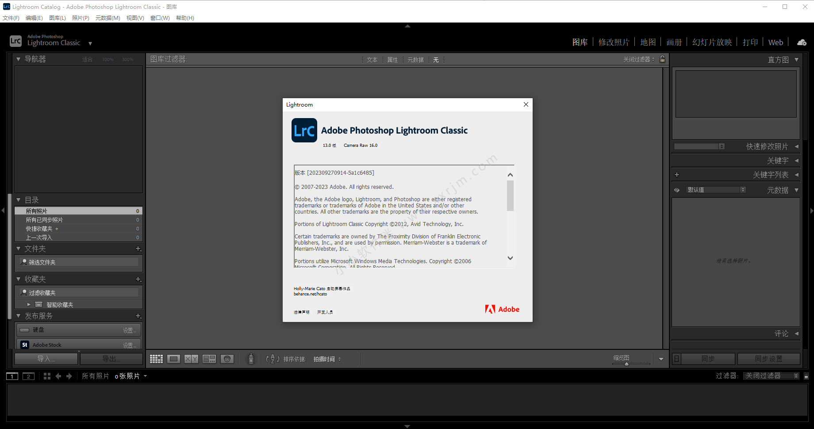Expand 智能收藏夹 collection set

[x=29, y=305]
